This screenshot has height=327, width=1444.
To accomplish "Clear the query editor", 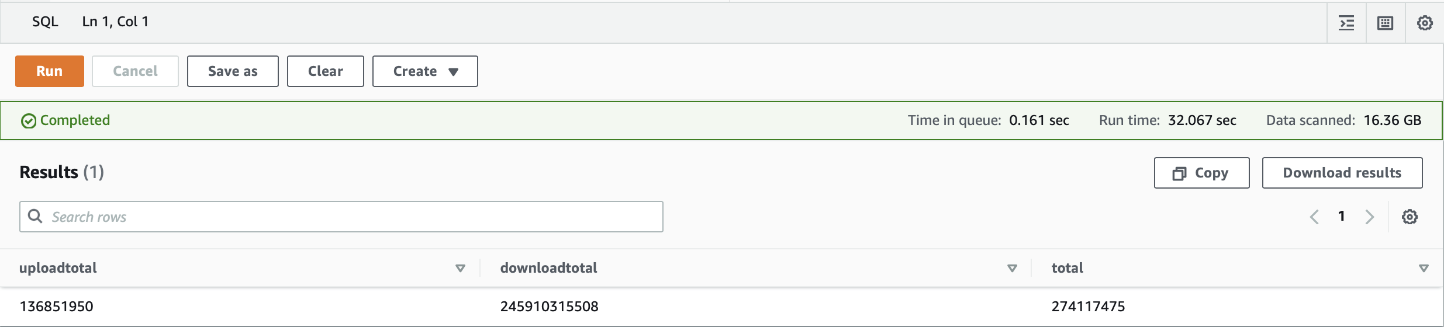I will point(326,71).
